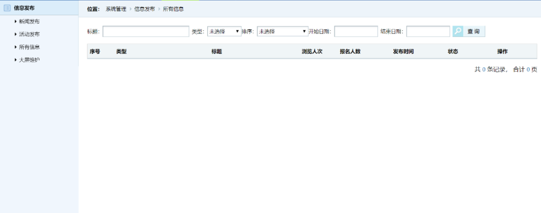
Task: Click 所有信息 in the breadcrumb
Action: click(x=173, y=9)
